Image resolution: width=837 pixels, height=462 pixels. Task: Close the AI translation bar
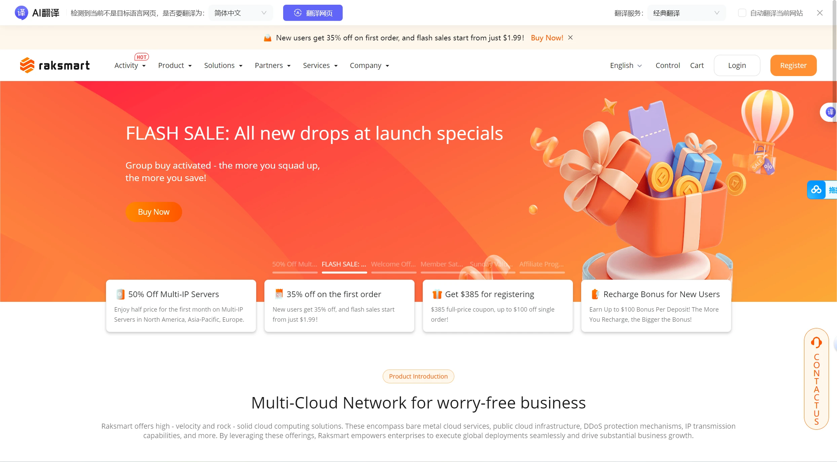(820, 13)
